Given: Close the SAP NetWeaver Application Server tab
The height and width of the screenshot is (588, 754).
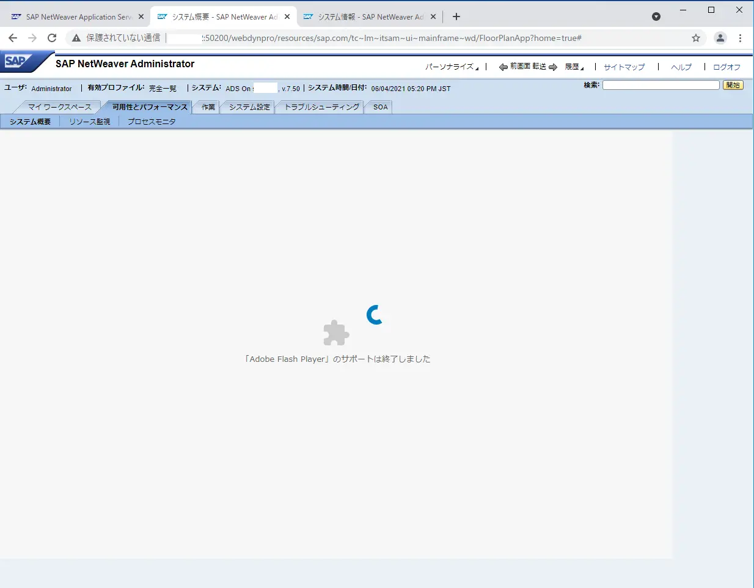Looking at the screenshot, I should (x=141, y=17).
